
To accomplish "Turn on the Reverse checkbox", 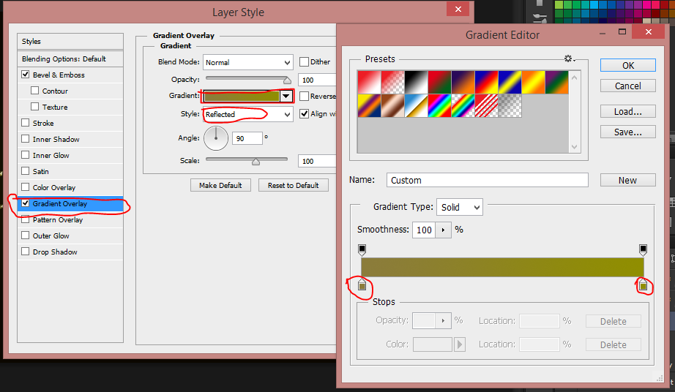I will (x=304, y=97).
